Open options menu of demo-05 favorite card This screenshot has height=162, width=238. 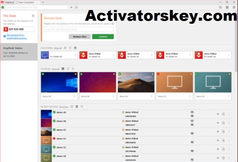coord(152,96)
